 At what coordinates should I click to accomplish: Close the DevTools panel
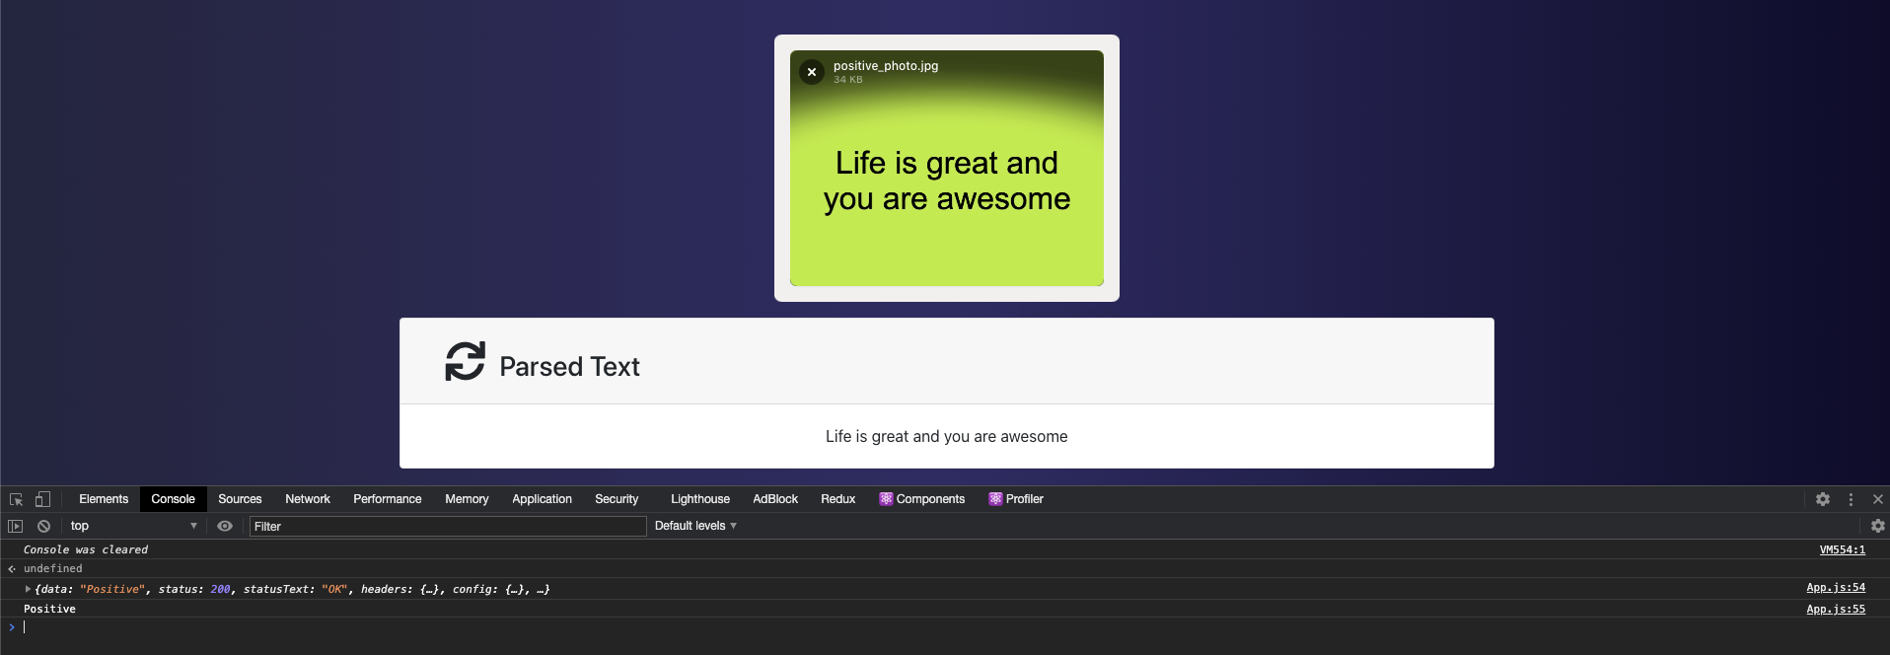(1878, 499)
